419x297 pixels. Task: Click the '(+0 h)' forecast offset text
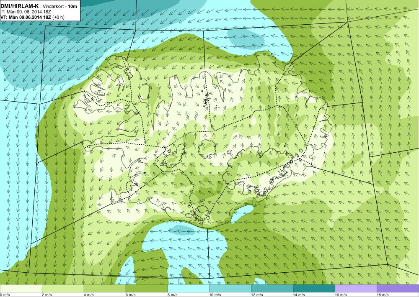[x=59, y=17]
